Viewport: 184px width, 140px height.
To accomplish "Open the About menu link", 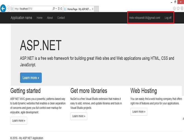I will pos(50,18).
